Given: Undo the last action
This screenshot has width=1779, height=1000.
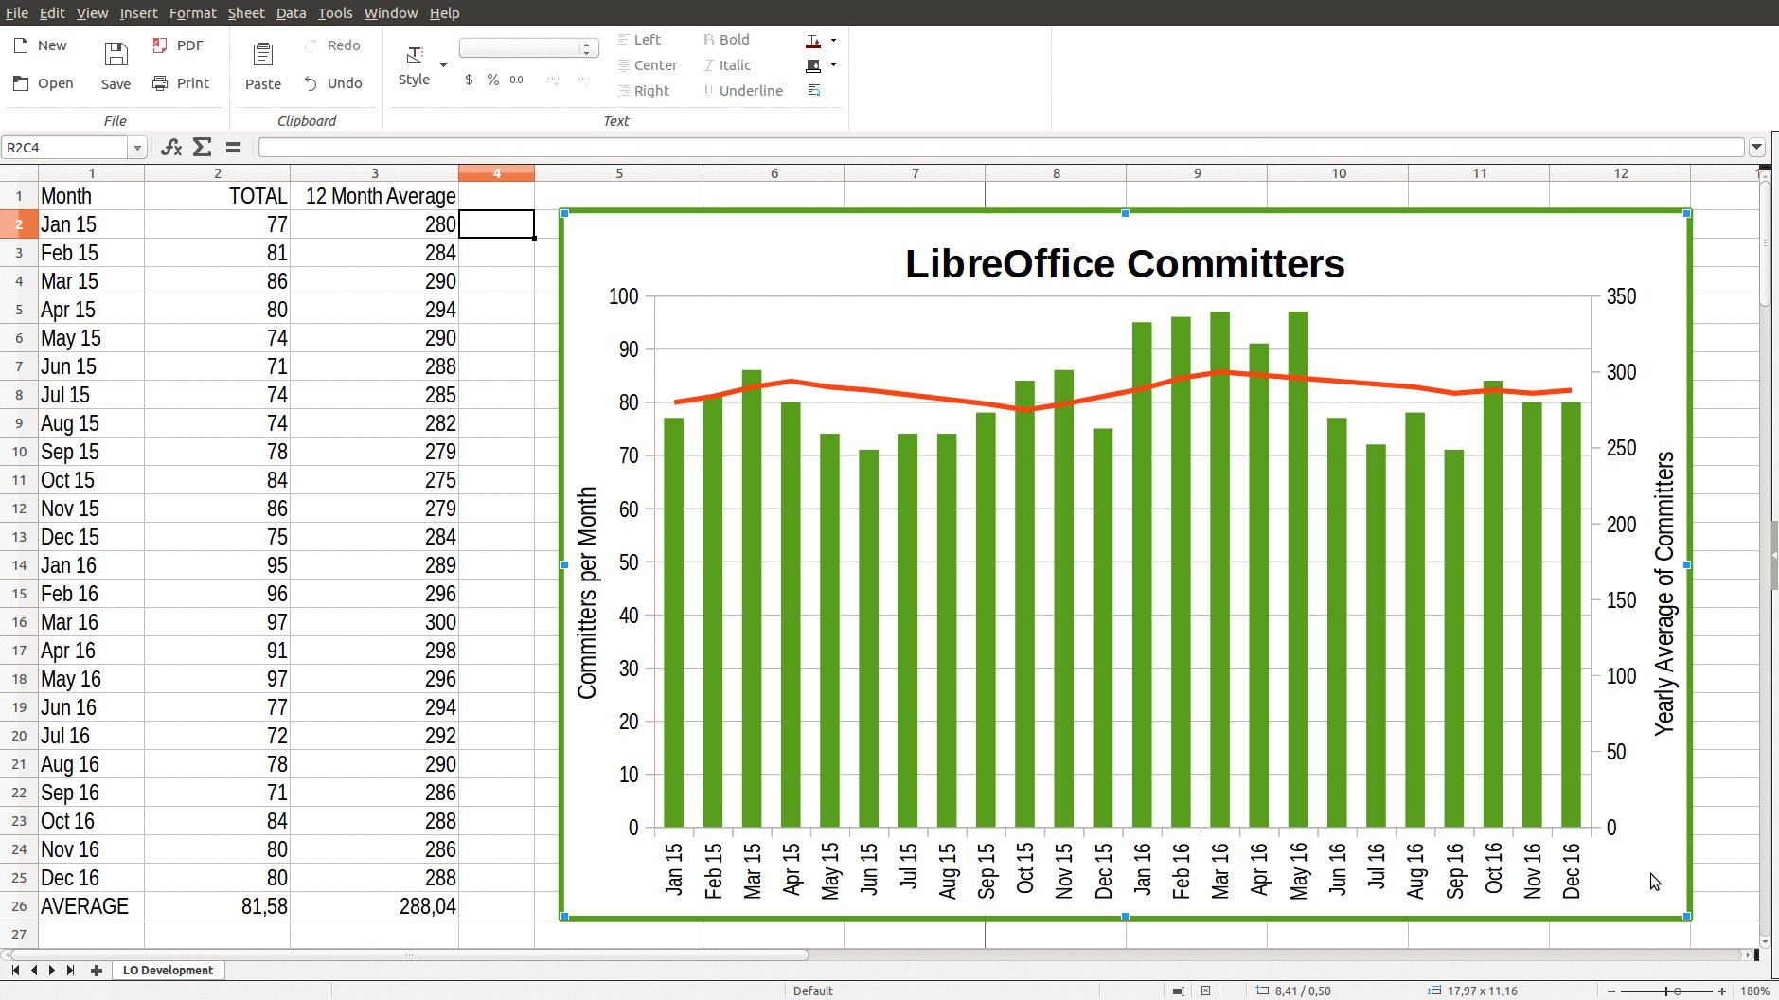Looking at the screenshot, I should (332, 83).
